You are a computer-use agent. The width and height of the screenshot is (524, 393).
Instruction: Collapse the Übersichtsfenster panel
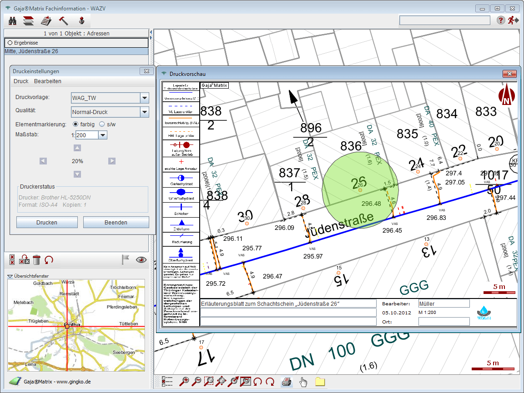coord(10,276)
